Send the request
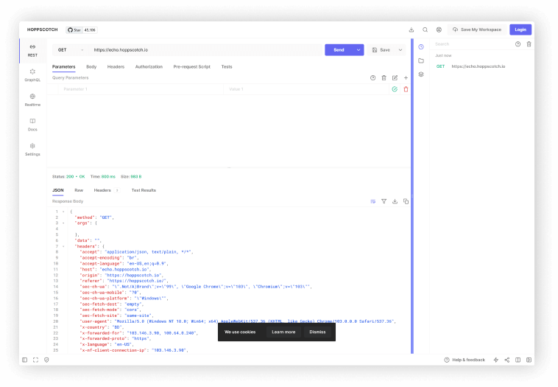Screen dimensions: 558x387 tap(339, 50)
